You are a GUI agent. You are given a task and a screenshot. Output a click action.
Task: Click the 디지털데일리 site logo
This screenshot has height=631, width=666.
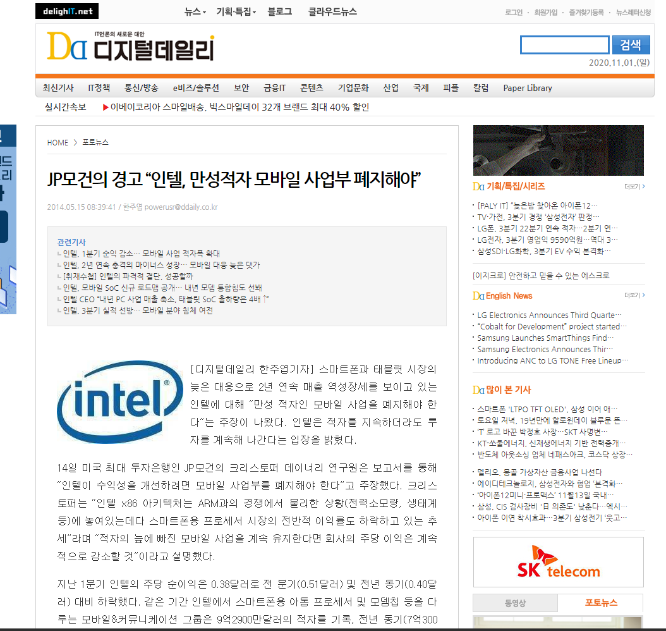pyautogui.click(x=131, y=46)
